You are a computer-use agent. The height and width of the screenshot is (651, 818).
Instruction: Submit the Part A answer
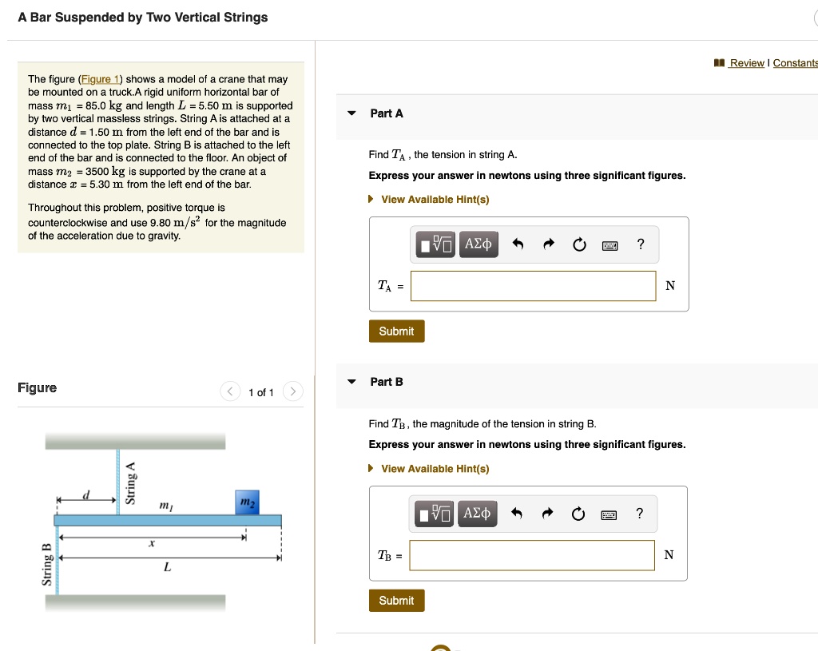pyautogui.click(x=396, y=331)
